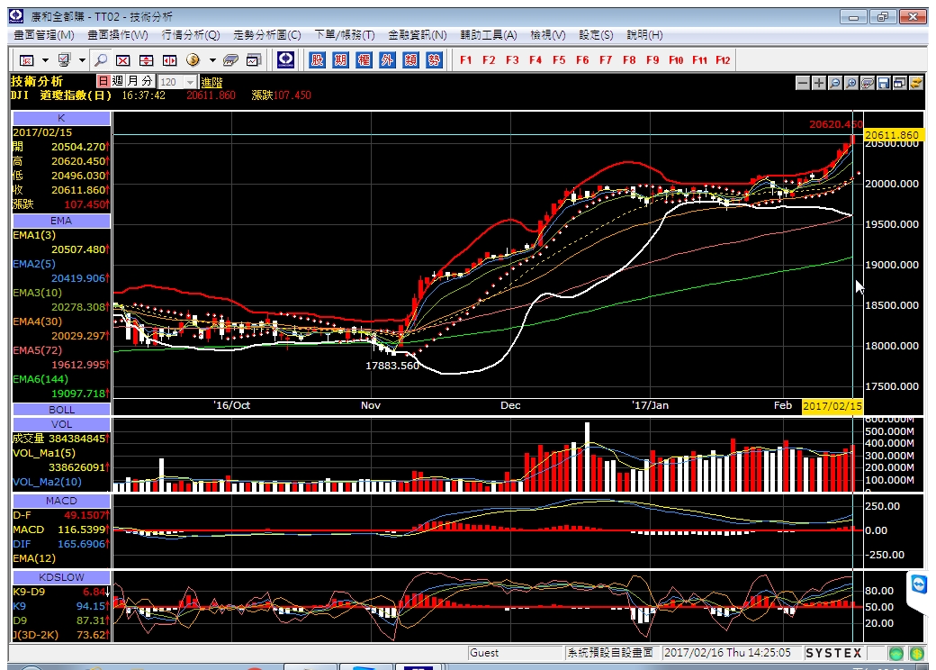This screenshot has width=936, height=670.
Task: Open 走勢分析圖(C) menu
Action: (x=266, y=35)
